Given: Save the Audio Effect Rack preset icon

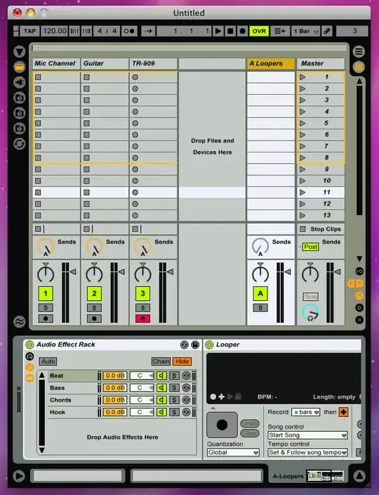Looking at the screenshot, I should [195, 345].
